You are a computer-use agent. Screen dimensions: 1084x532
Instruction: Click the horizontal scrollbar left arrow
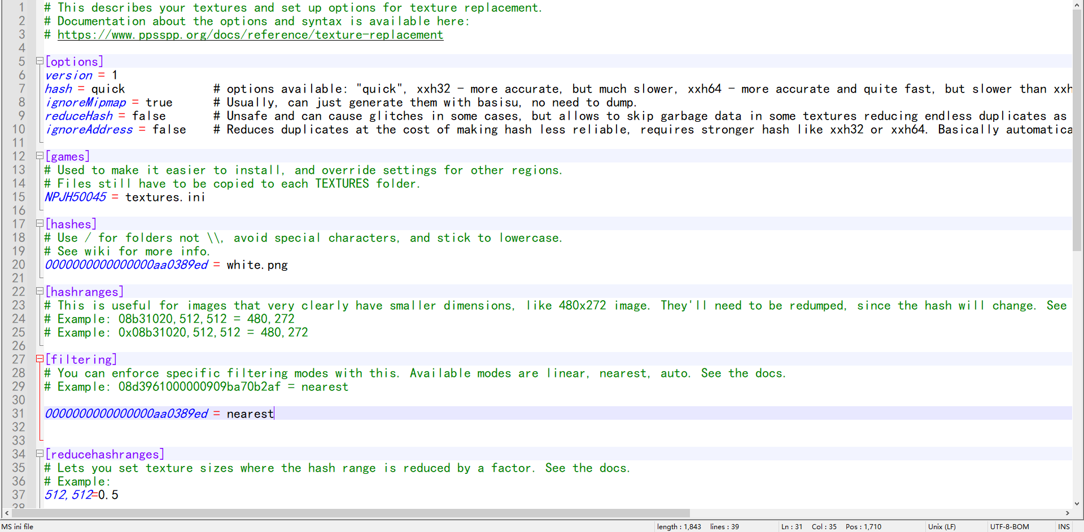click(x=6, y=513)
